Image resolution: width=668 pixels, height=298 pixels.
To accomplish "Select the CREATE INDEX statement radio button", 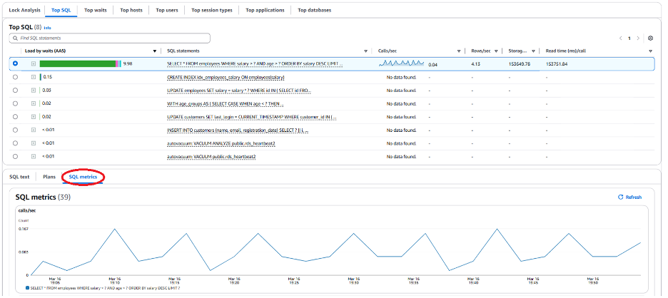I will click(x=15, y=77).
